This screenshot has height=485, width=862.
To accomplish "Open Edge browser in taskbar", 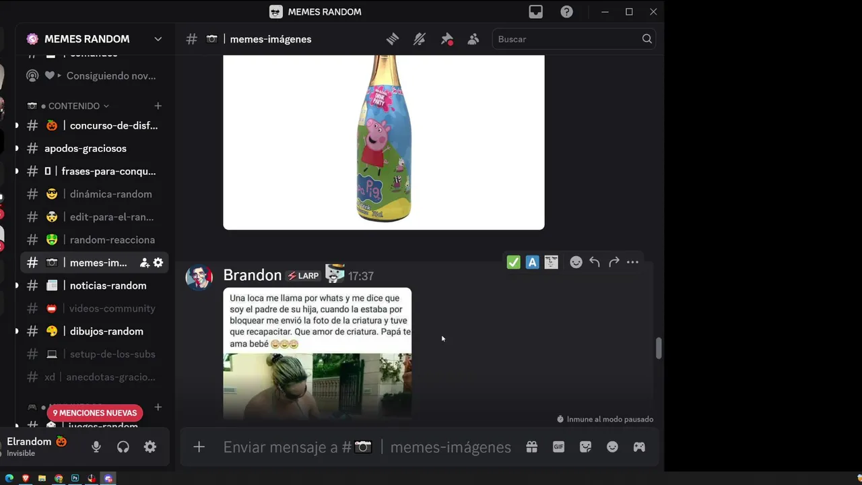I will 9,478.
